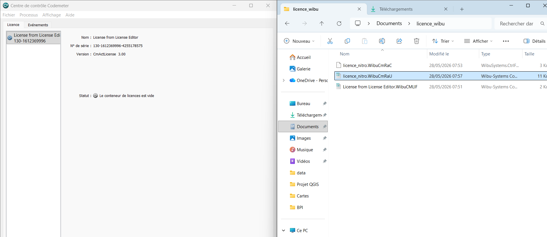Refresh the licence_wibu folder view
Viewport: 547px width, 237px height.
[339, 23]
